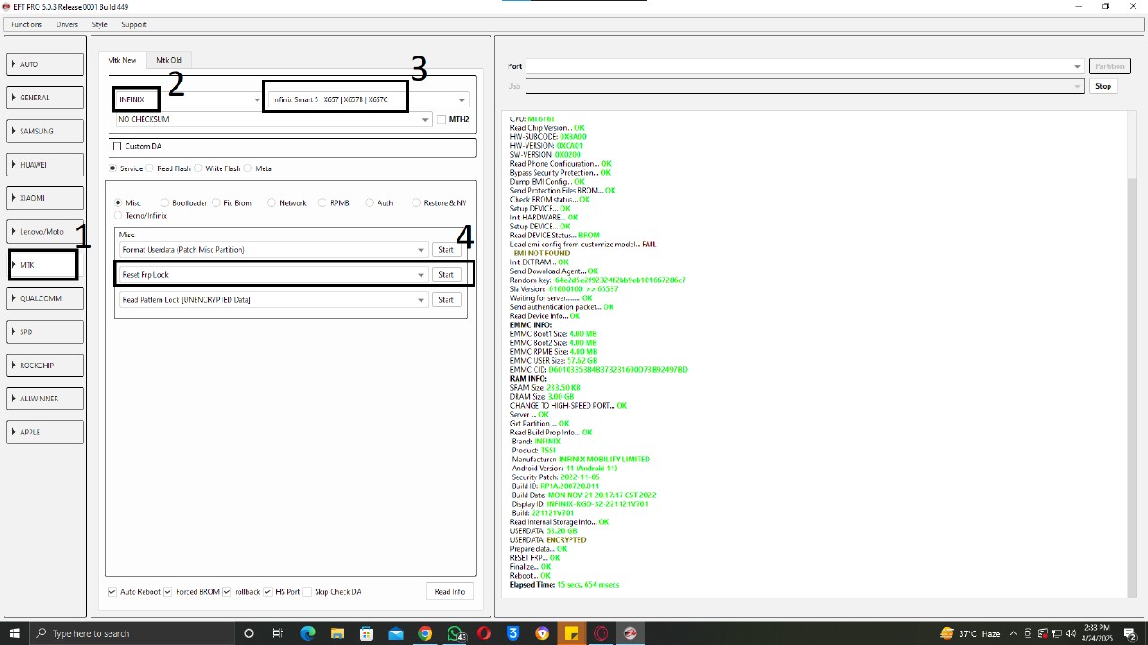Expand the Format Userdata dropdown
1148x645 pixels.
[x=421, y=250]
